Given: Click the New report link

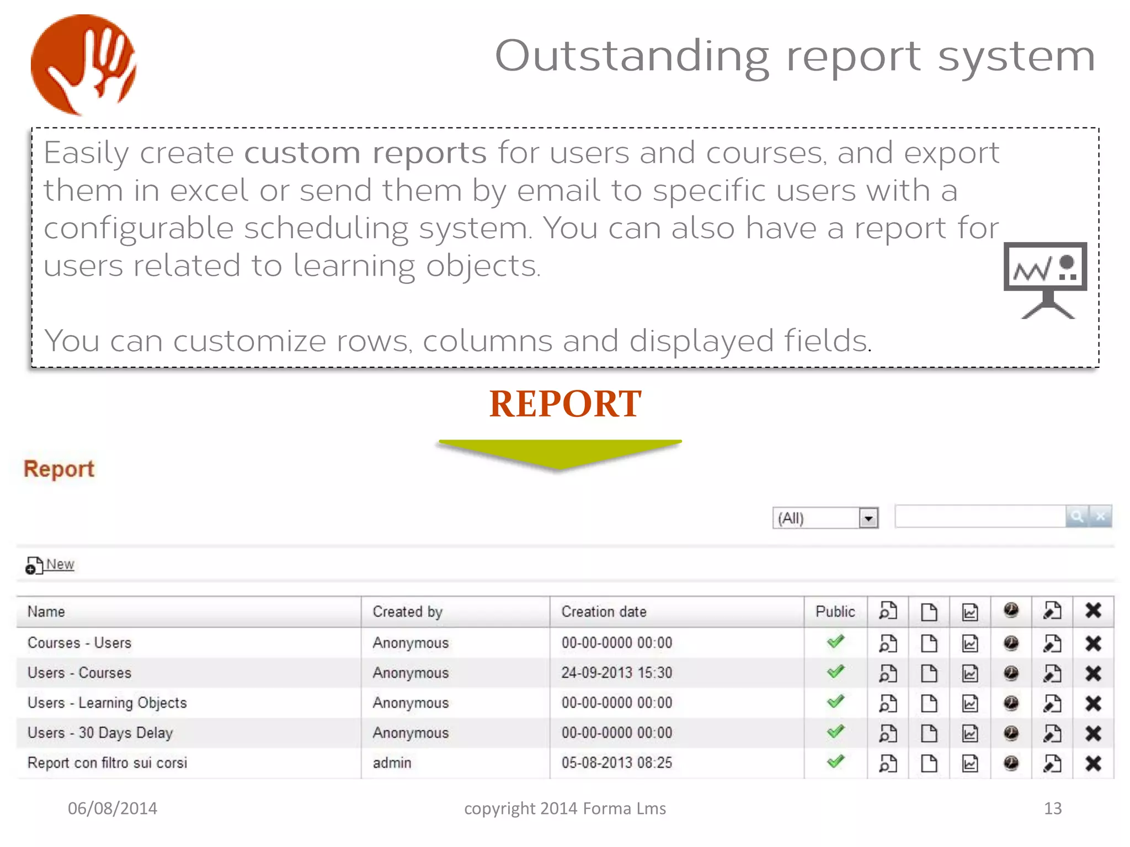Looking at the screenshot, I should (50, 565).
